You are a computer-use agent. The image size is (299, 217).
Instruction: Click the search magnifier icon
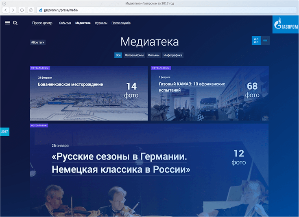(15, 23)
